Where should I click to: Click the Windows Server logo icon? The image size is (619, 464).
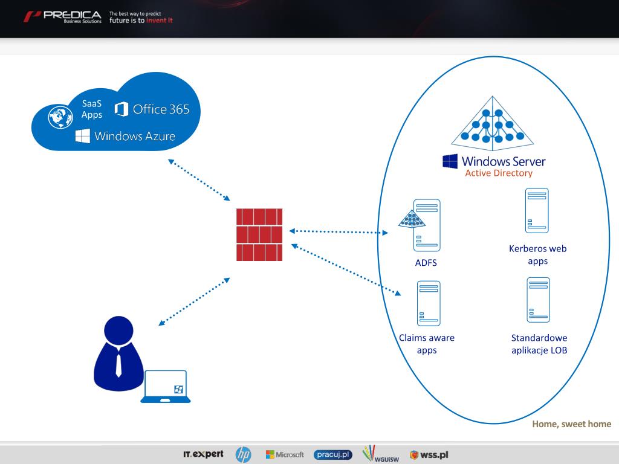(450, 161)
